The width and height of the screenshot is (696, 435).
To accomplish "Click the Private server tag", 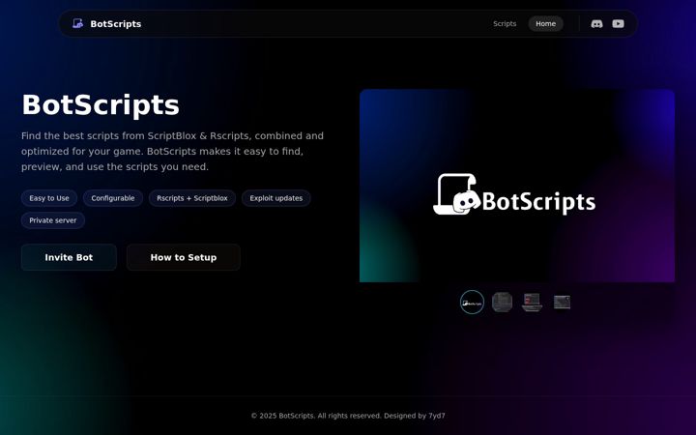I will [53, 220].
